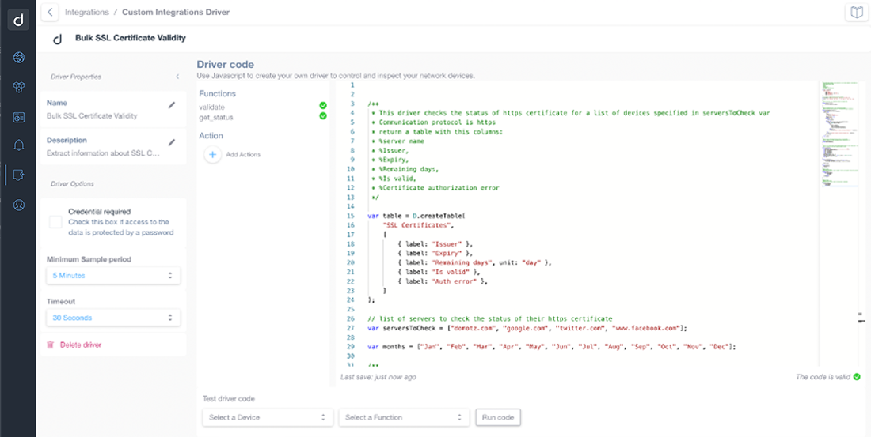Click line number 20 in the gutter
This screenshot has height=437, width=871.
point(350,262)
